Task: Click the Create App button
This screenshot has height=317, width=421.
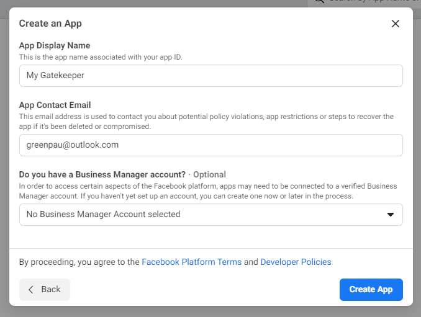Action: point(371,289)
